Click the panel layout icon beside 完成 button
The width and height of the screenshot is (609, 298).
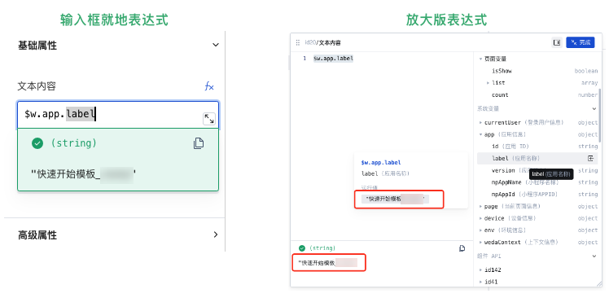[x=557, y=42]
